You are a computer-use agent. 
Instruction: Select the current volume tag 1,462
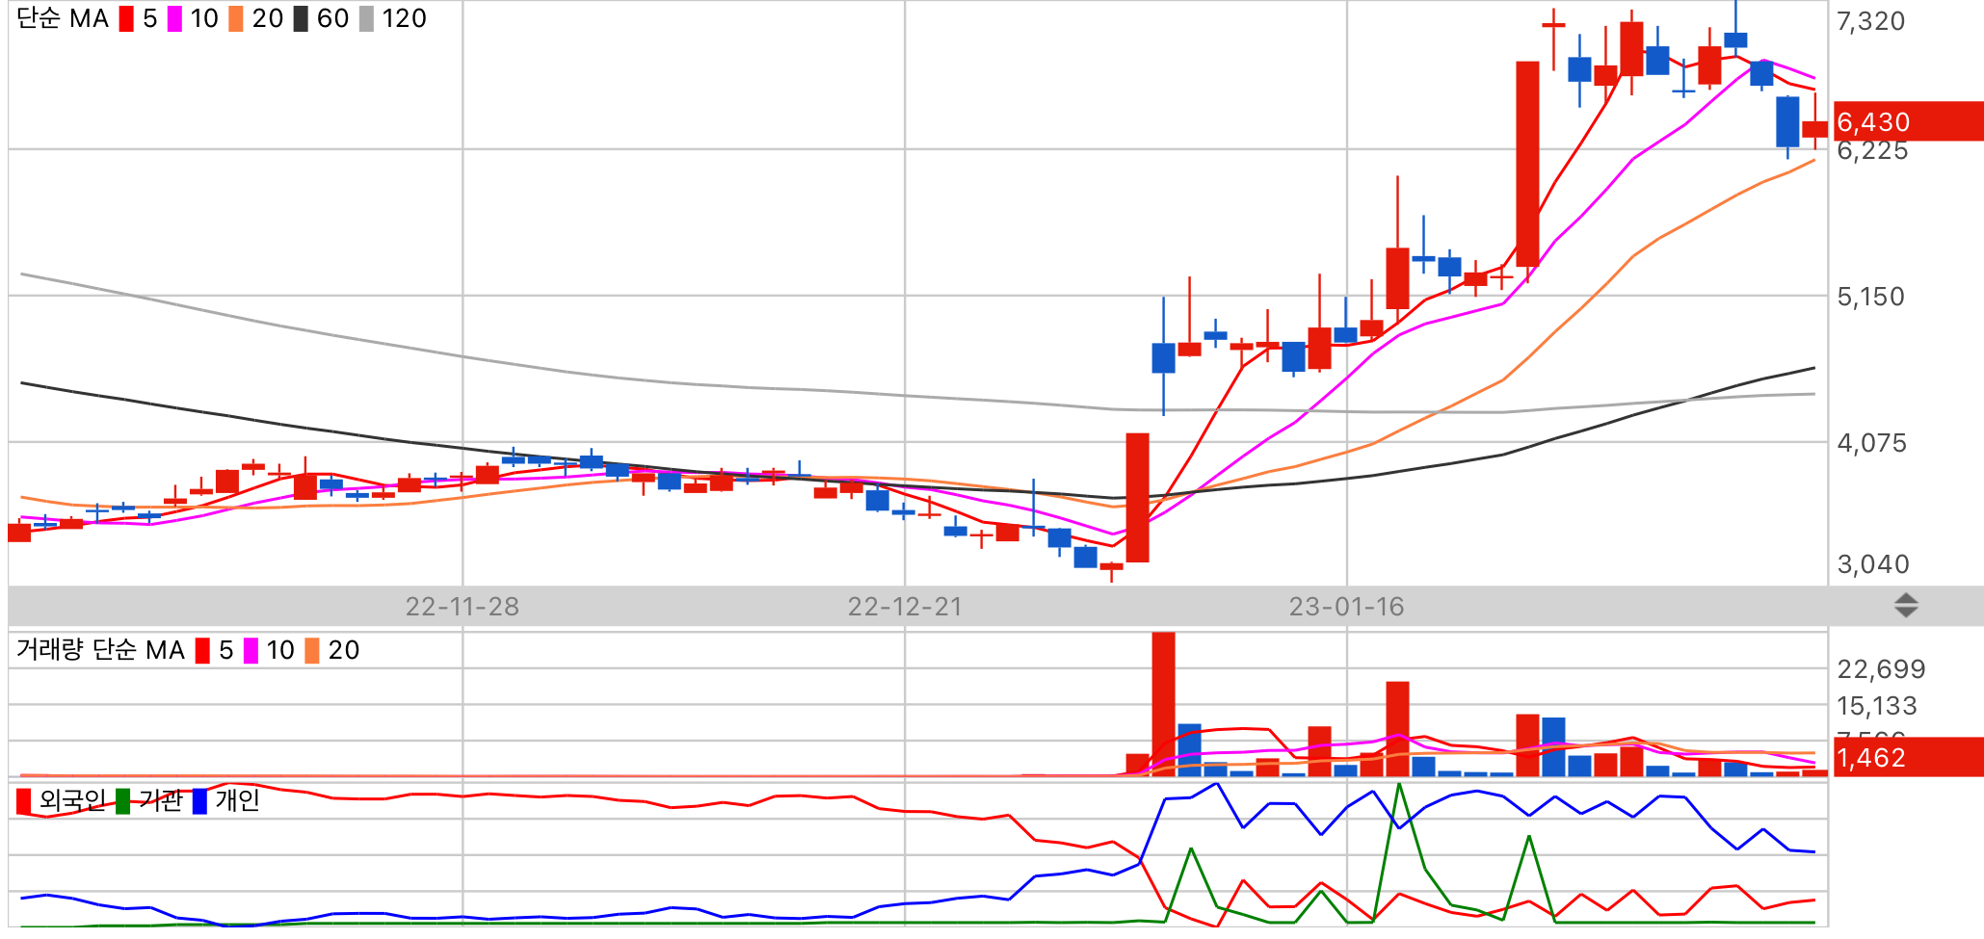click(1908, 757)
